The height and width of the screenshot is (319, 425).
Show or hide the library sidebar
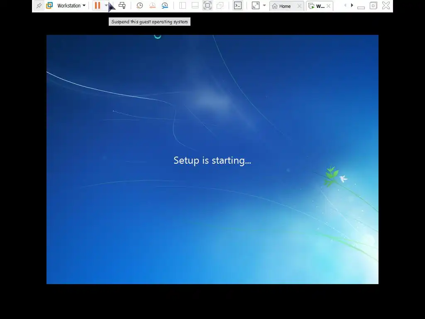(x=183, y=5)
